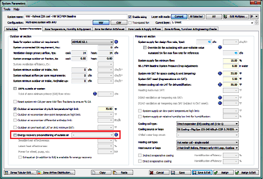Toggle the Enable sizing checkbox
The width and height of the screenshot is (263, 179).
pyautogui.click(x=142, y=16)
